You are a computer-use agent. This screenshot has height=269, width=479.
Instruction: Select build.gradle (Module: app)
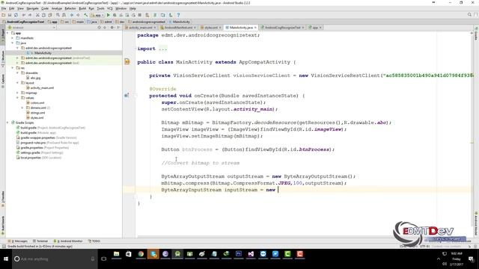[x=38, y=133]
